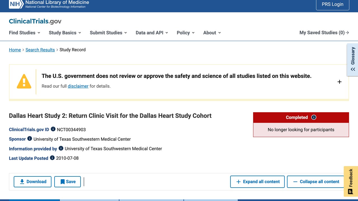Click sponsor name University of Texas Southwestern

click(x=82, y=139)
